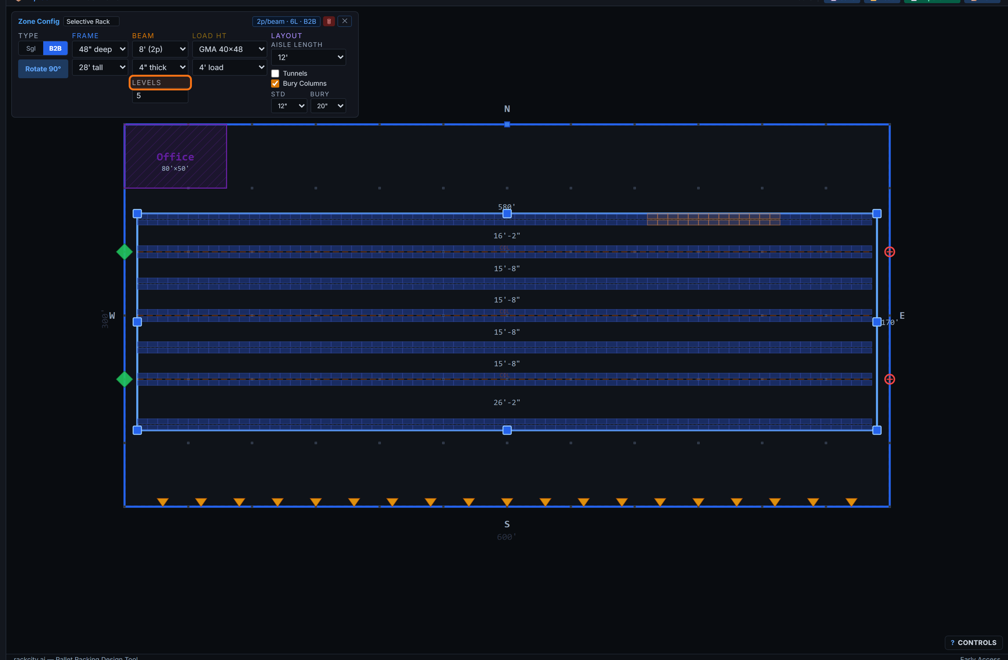Click the zone's top edge midpoint handle

[507, 214]
